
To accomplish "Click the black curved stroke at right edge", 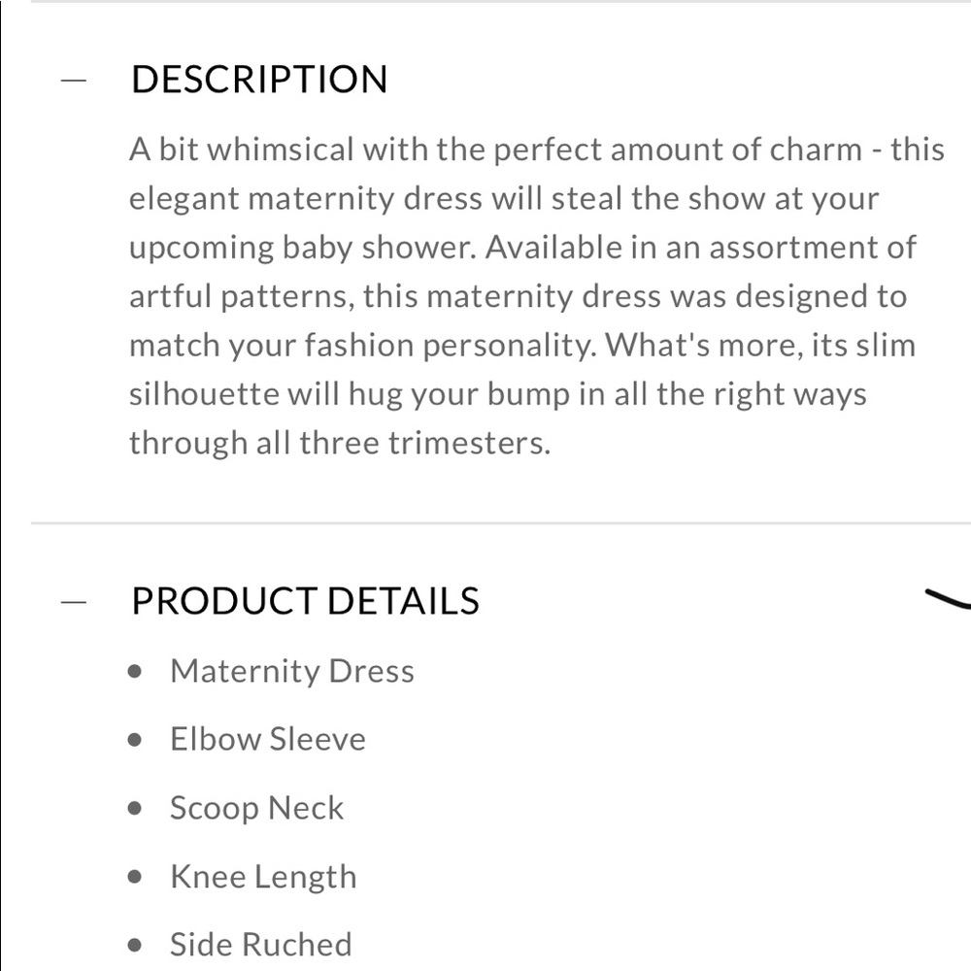I will (948, 598).
